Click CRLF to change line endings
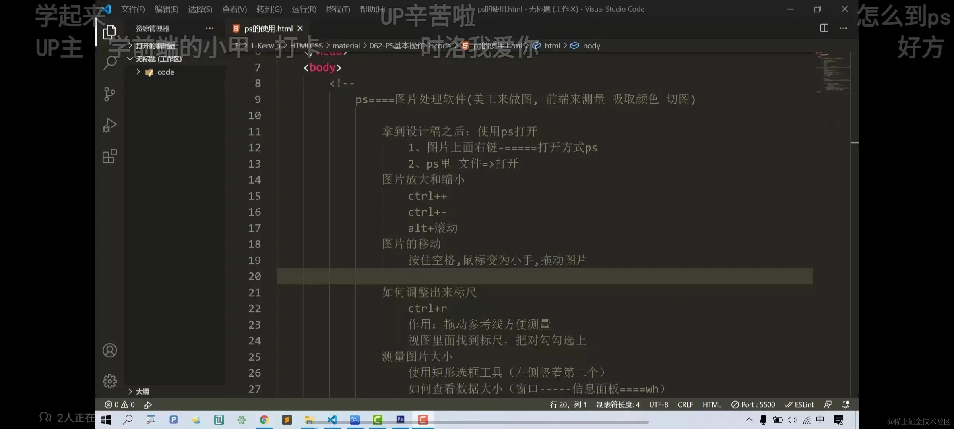Screen dimensions: 954x429 coord(685,404)
